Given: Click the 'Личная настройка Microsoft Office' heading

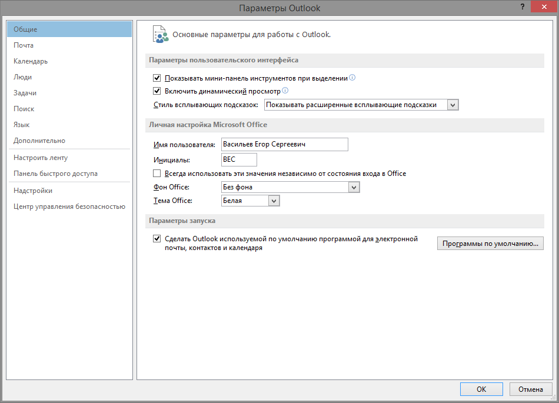Looking at the screenshot, I should pos(208,125).
